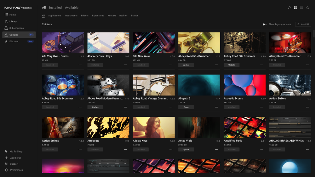Filter by Expansions
Screen dimensions: 315x177
(98, 16)
